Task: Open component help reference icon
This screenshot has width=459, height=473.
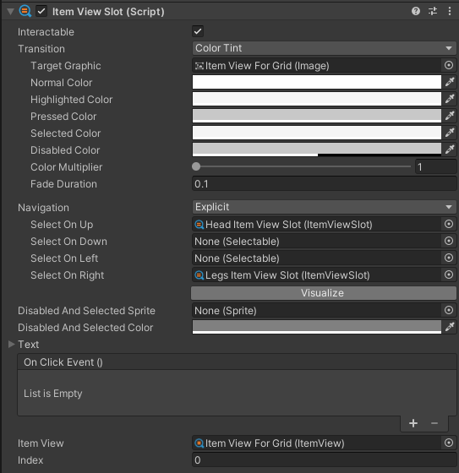Action: (416, 12)
